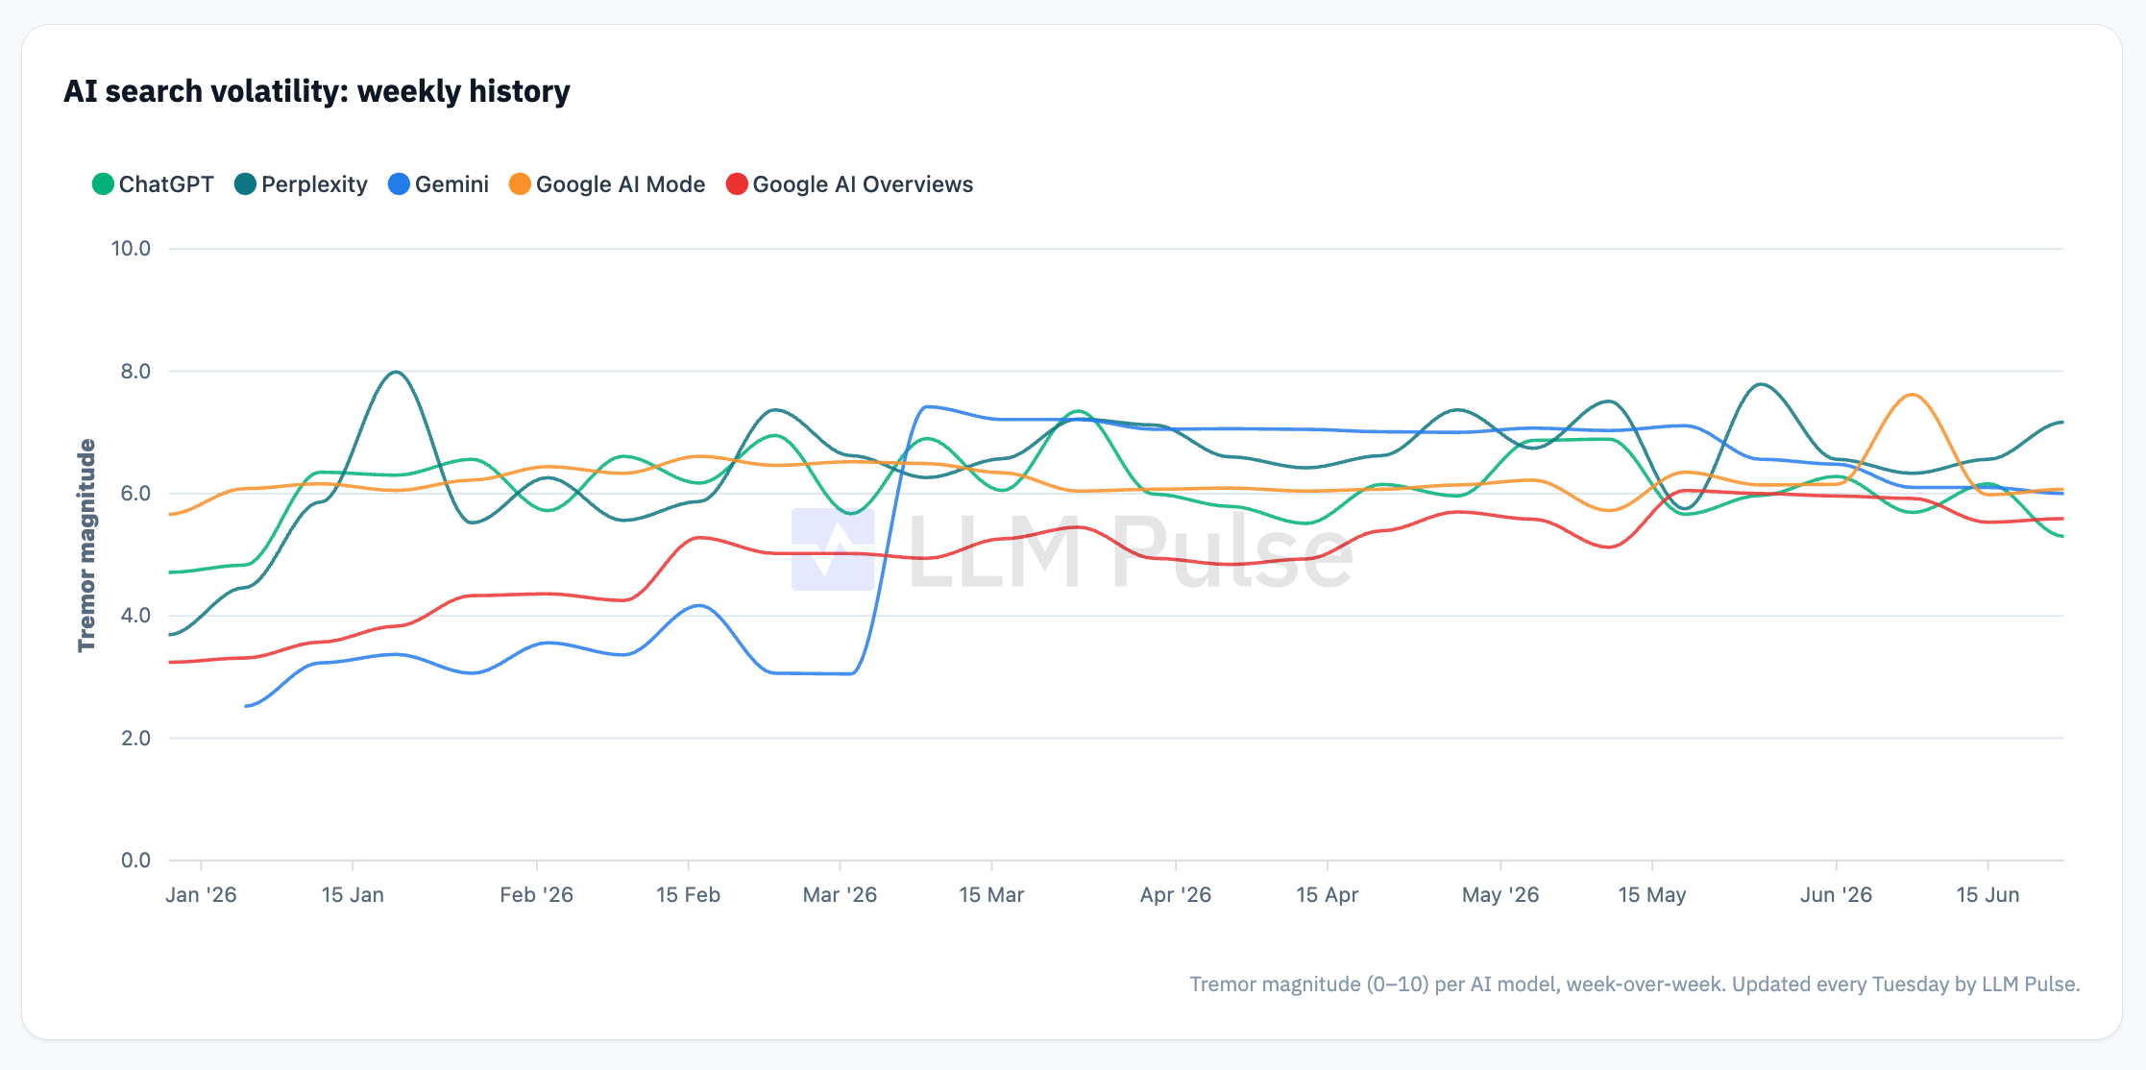The width and height of the screenshot is (2146, 1070).
Task: Click the '15 Mar' x-axis label
Action: [991, 895]
